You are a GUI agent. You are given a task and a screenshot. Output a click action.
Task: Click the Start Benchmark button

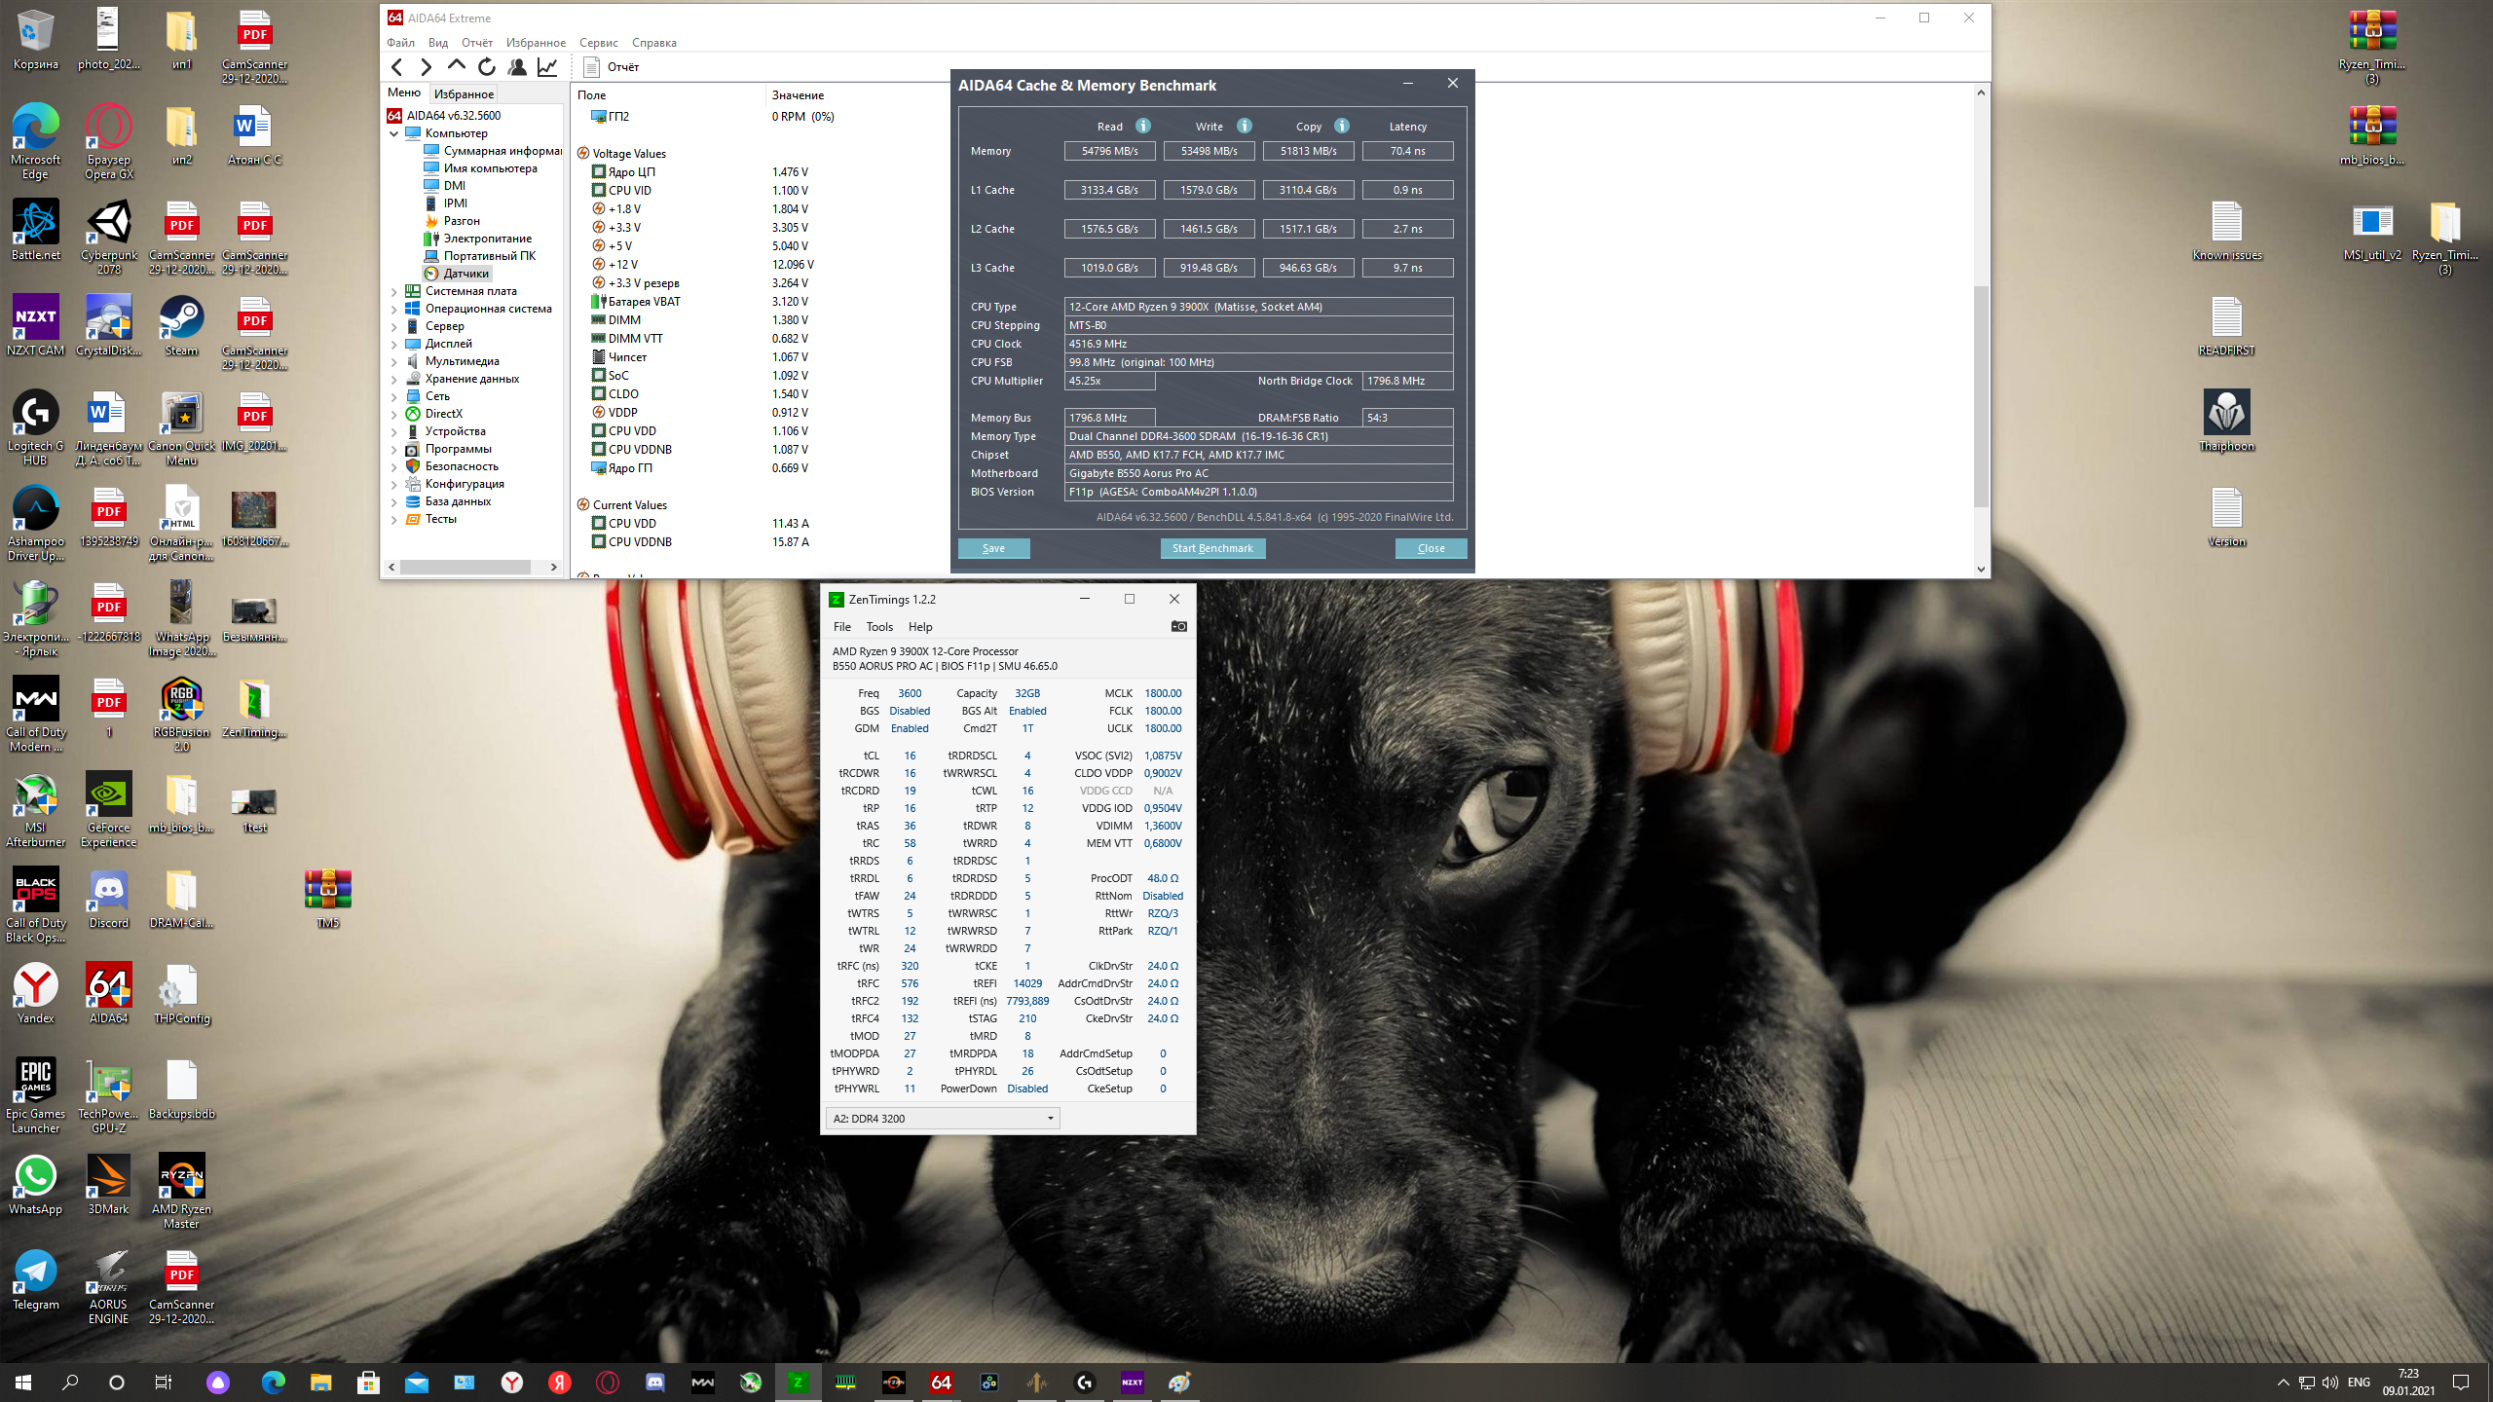[x=1212, y=548]
